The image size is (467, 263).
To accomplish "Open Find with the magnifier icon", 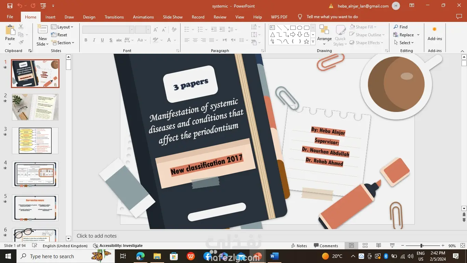I will click(x=400, y=27).
